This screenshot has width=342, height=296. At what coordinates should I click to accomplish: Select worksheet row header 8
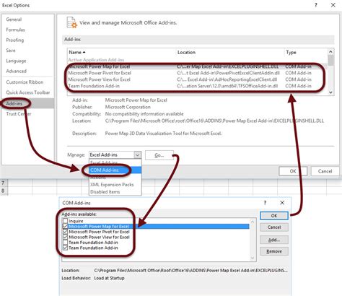(4, 191)
